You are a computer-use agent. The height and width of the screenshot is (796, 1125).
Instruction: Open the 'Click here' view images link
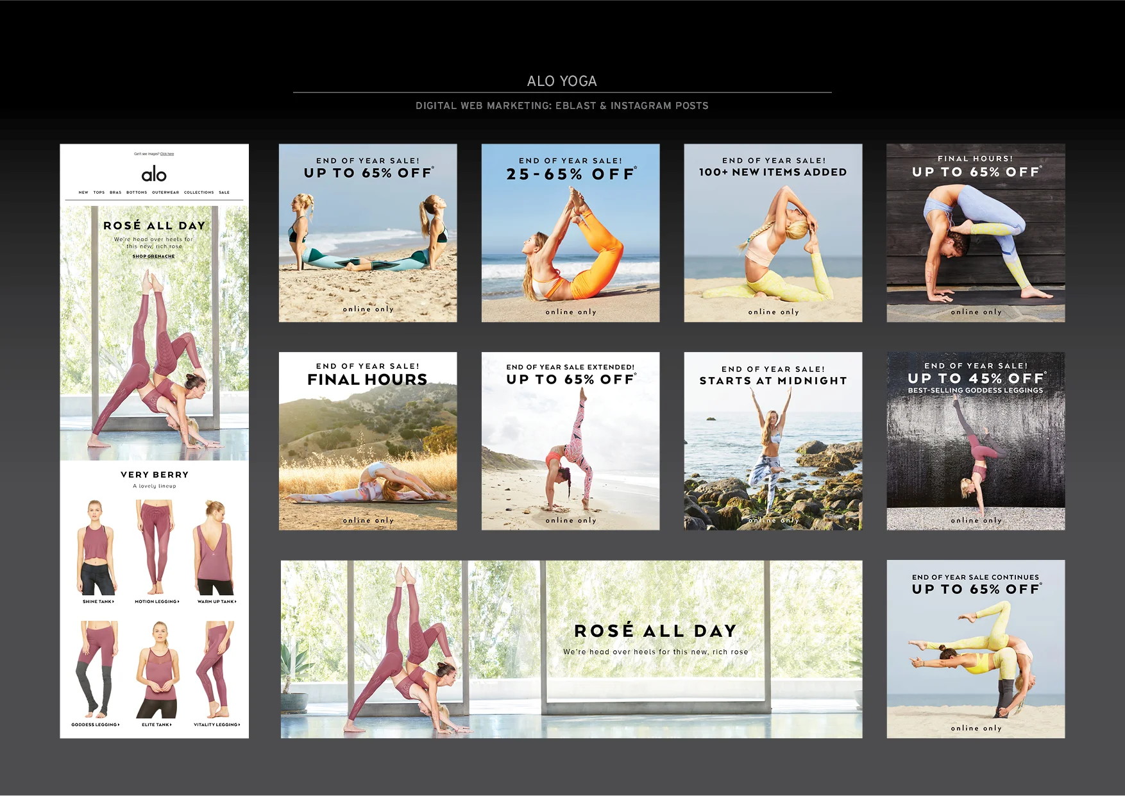[167, 154]
